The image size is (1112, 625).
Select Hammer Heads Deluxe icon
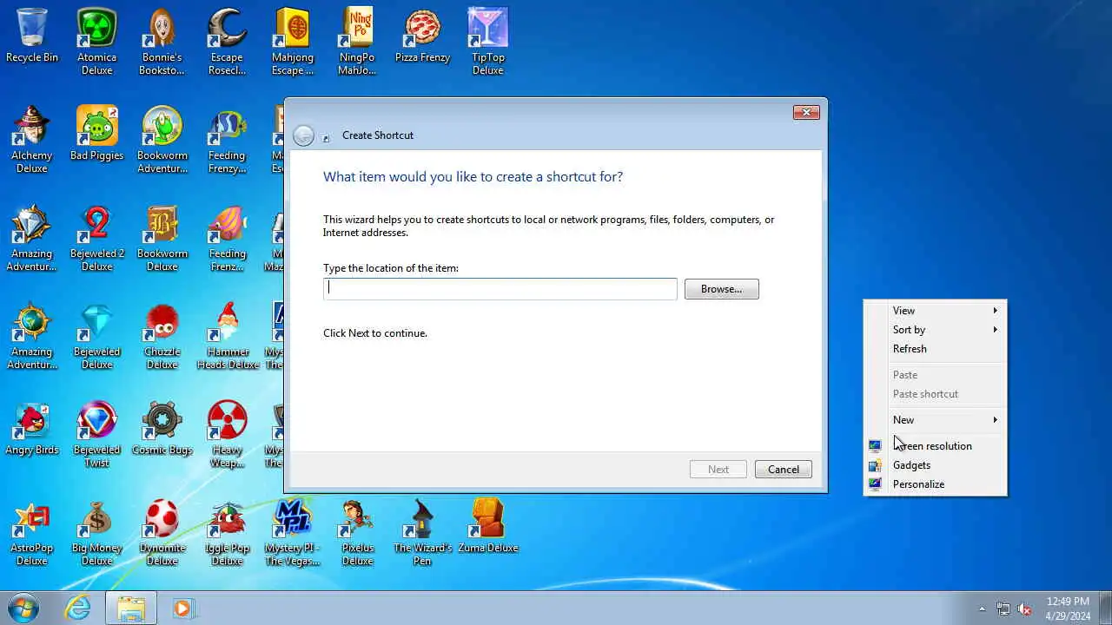click(227, 336)
